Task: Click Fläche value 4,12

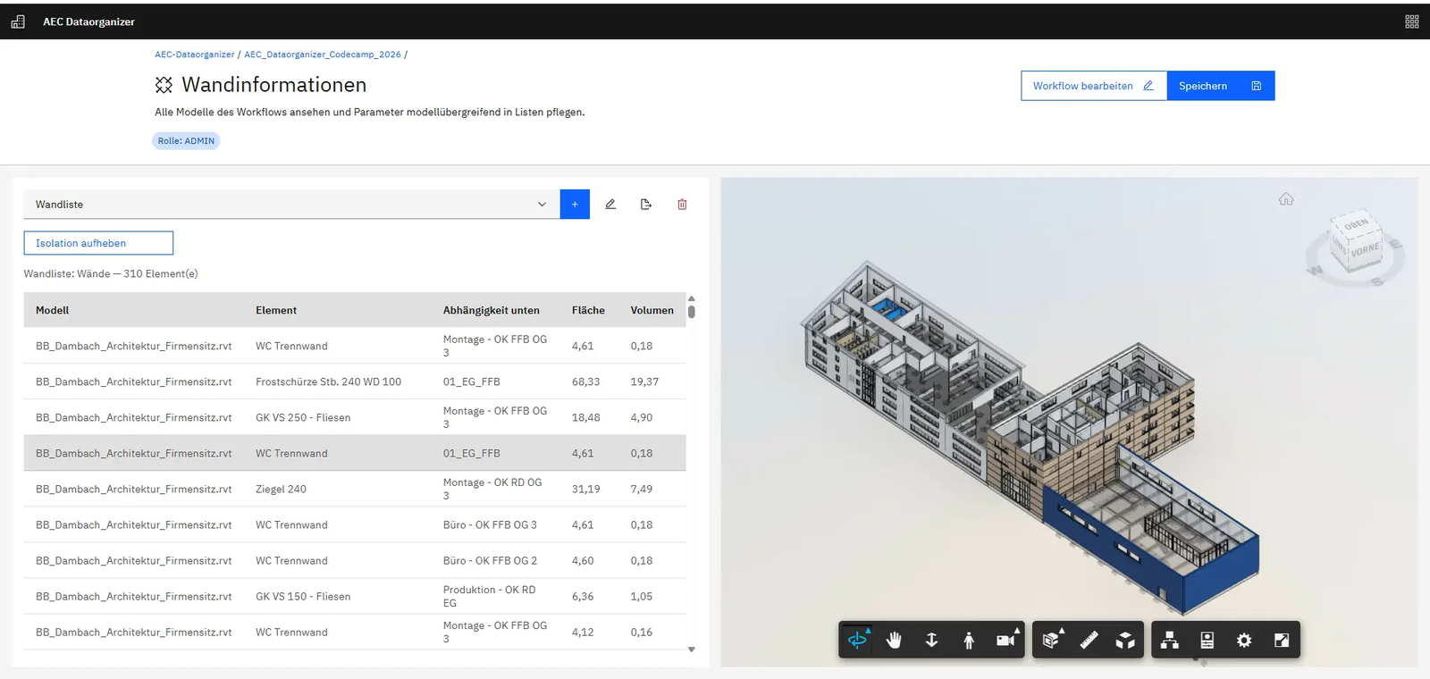Action: pos(583,632)
